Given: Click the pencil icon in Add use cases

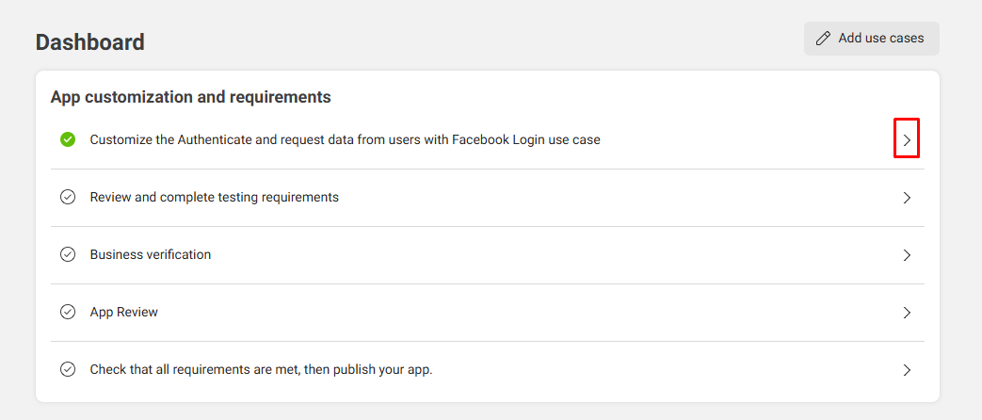Looking at the screenshot, I should point(824,39).
